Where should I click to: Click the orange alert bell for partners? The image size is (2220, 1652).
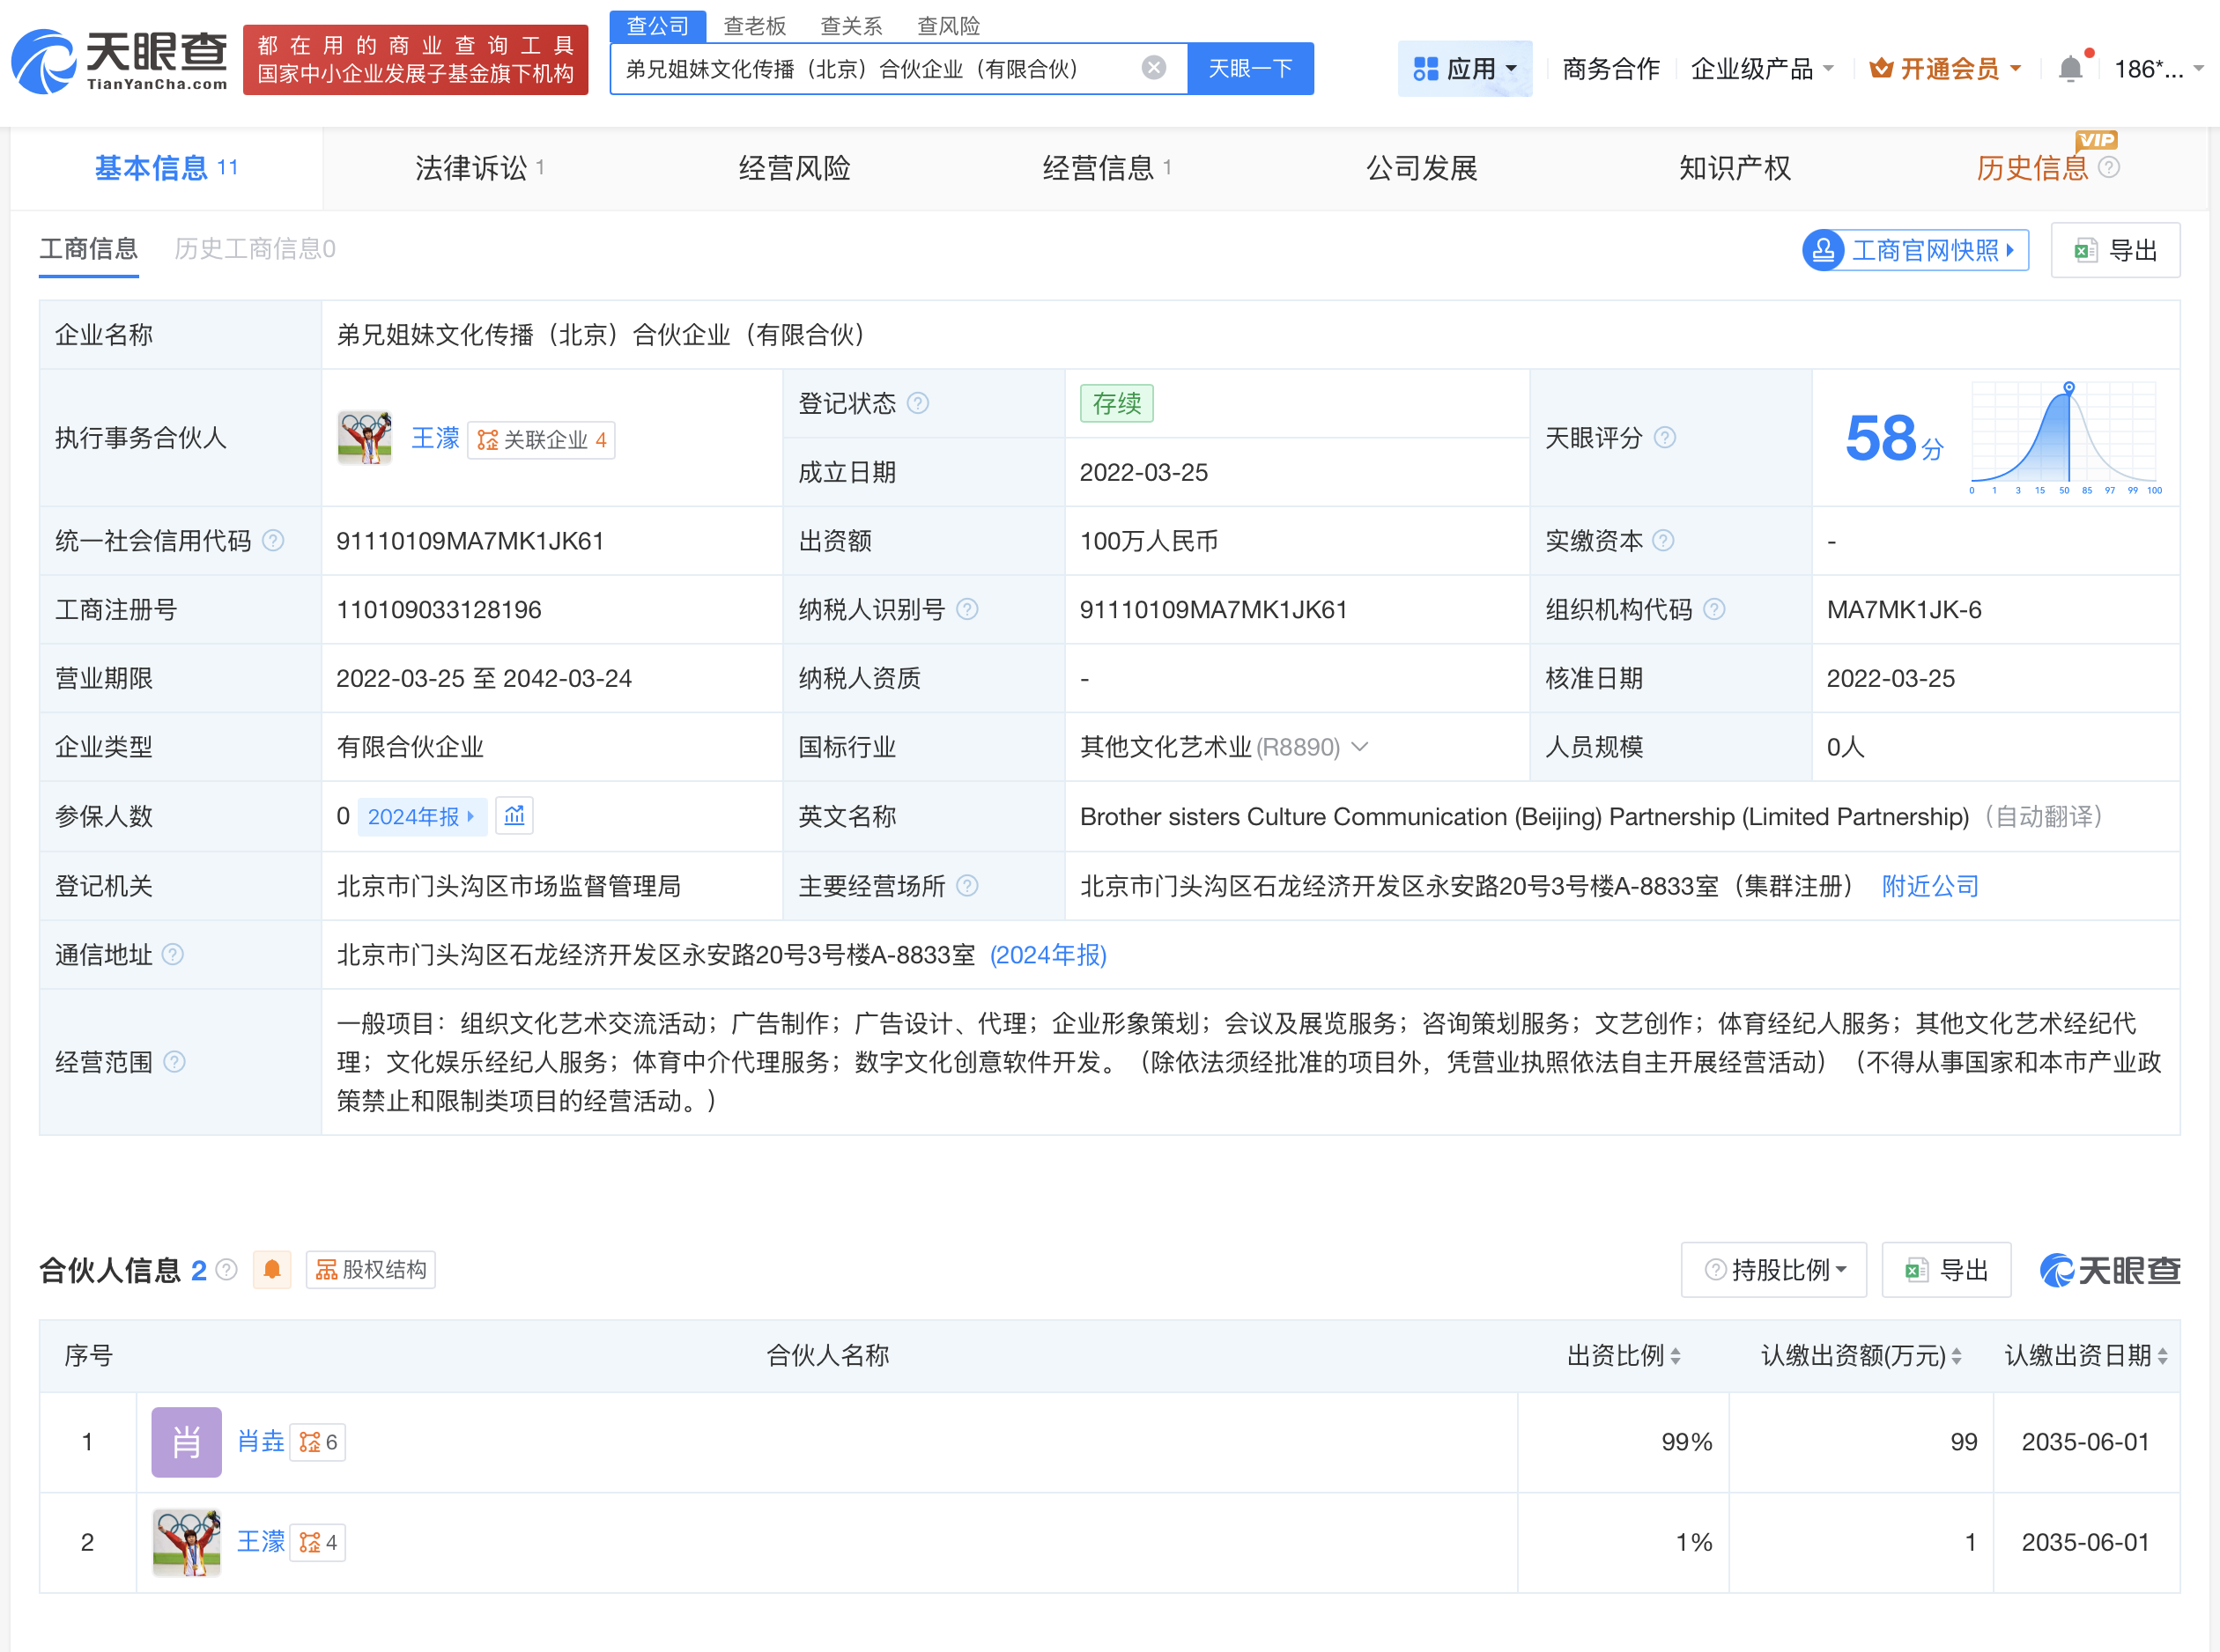[272, 1270]
